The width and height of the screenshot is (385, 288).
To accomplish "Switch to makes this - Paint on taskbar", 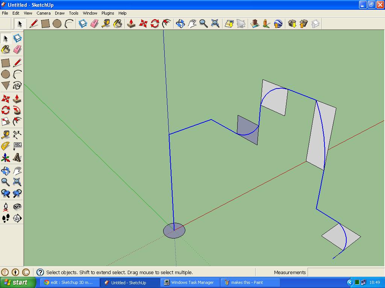I will coord(250,282).
